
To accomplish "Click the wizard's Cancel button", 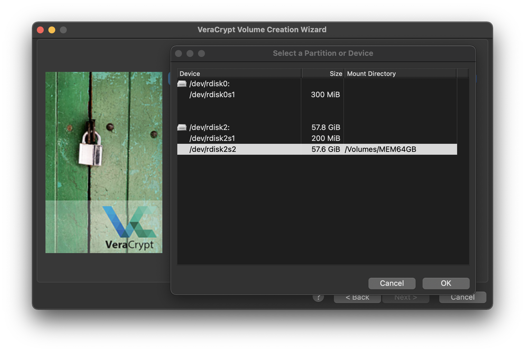I will click(462, 297).
